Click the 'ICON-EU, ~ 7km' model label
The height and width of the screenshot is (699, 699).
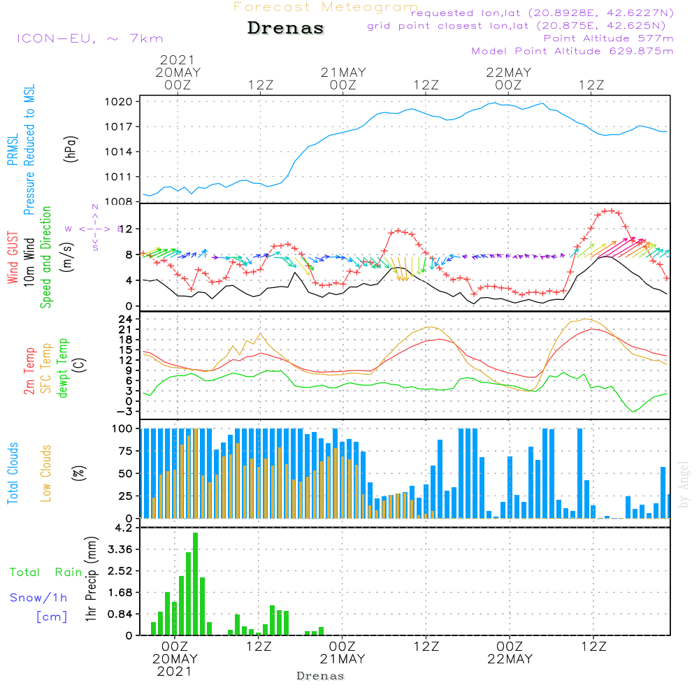[90, 38]
